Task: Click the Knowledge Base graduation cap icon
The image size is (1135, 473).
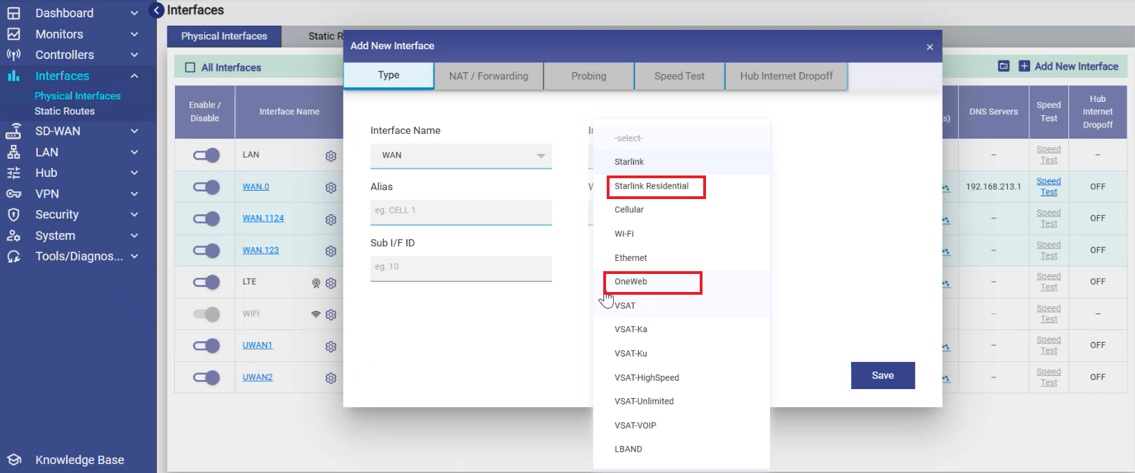Action: click(x=14, y=460)
